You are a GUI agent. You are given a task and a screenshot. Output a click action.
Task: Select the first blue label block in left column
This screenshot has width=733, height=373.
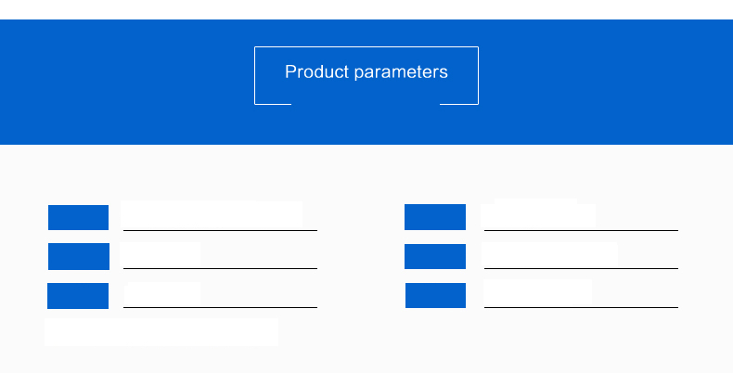click(x=78, y=217)
